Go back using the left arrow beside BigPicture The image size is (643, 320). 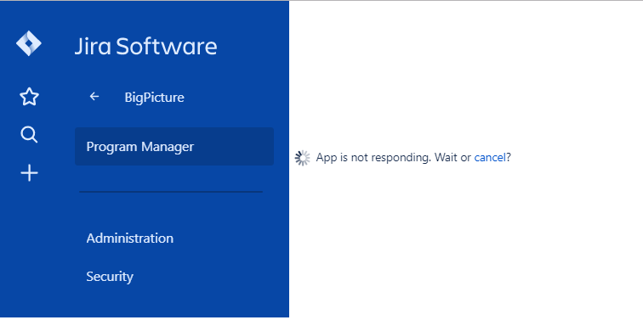click(94, 97)
